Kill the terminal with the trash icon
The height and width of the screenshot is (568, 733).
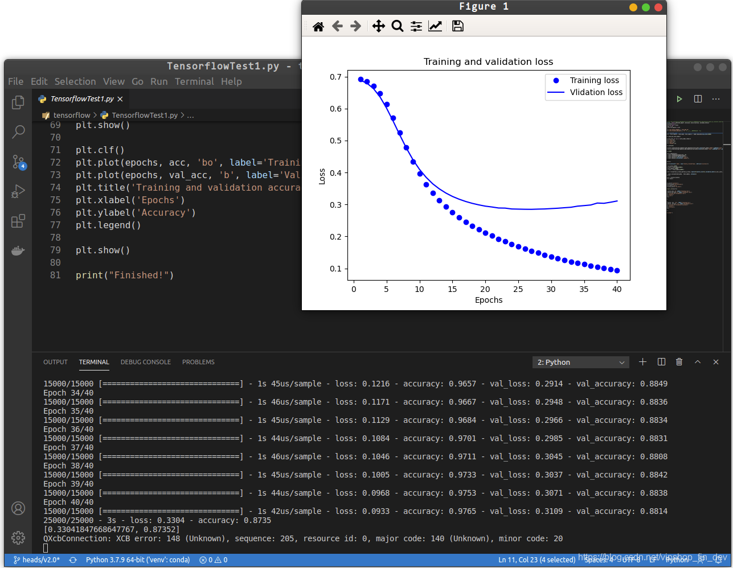point(679,362)
